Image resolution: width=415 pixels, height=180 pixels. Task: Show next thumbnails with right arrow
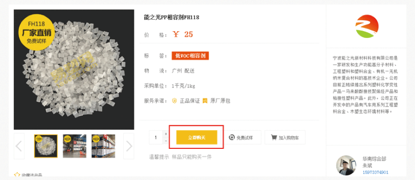[129, 146]
